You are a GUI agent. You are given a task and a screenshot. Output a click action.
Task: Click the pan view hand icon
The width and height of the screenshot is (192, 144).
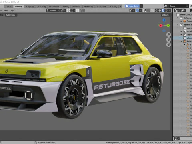169,40
